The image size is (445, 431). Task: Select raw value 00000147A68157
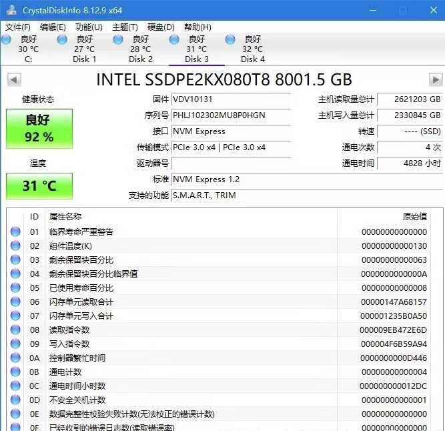[394, 302]
